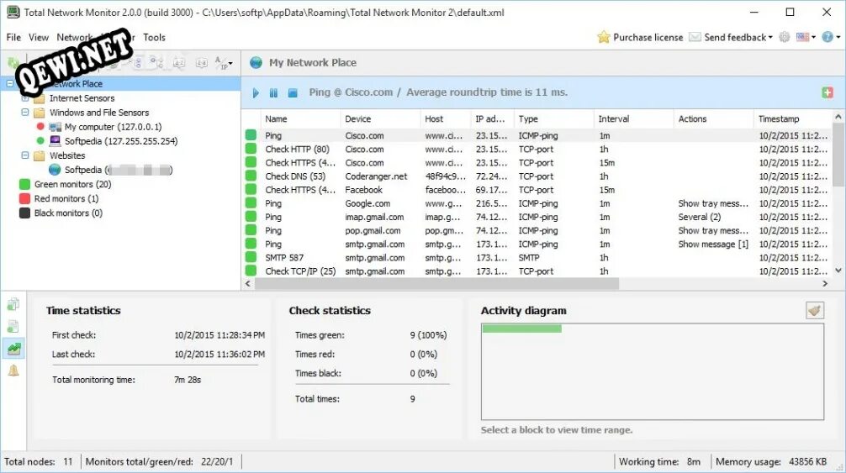Collapse the Windows and File Sensors group
This screenshot has width=846, height=473.
(x=25, y=112)
